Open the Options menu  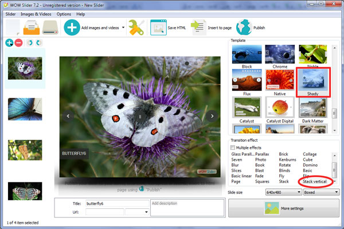pyautogui.click(x=64, y=14)
